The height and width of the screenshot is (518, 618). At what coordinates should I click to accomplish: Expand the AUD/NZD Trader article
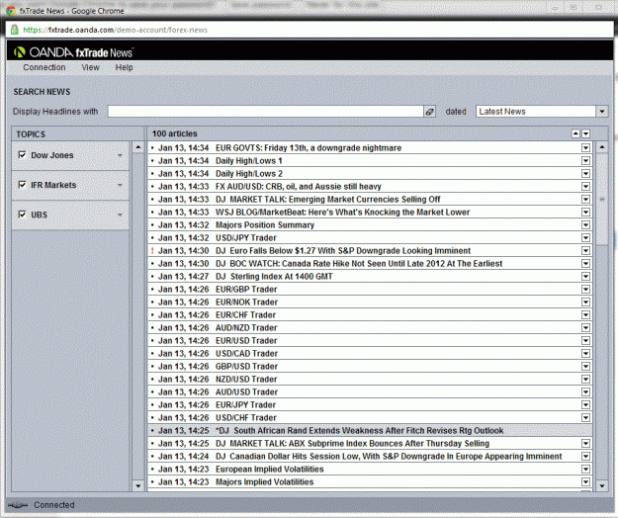point(585,328)
